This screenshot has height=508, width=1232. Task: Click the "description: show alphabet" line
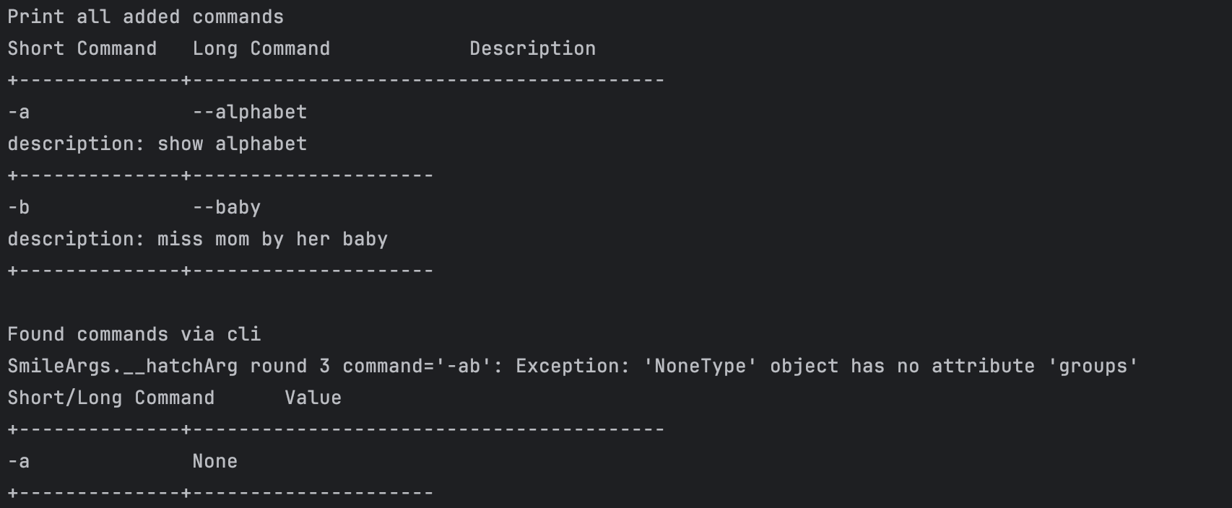point(157,144)
